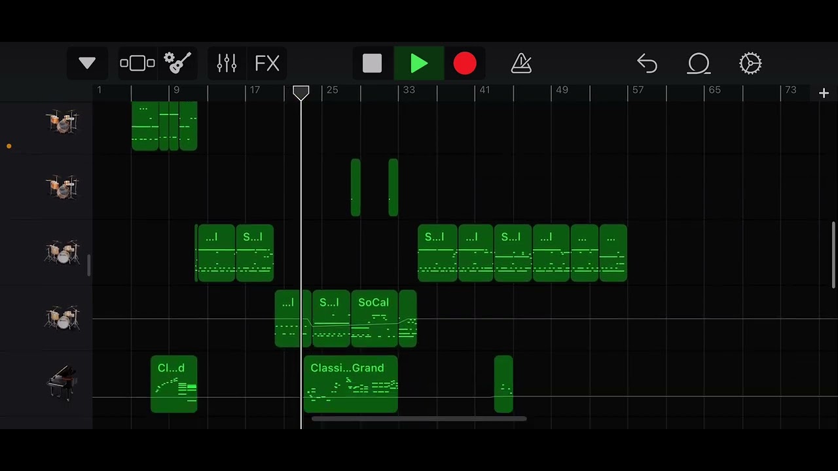Click bar 65 on the ruler
This screenshot has height=471, width=838.
pos(714,90)
